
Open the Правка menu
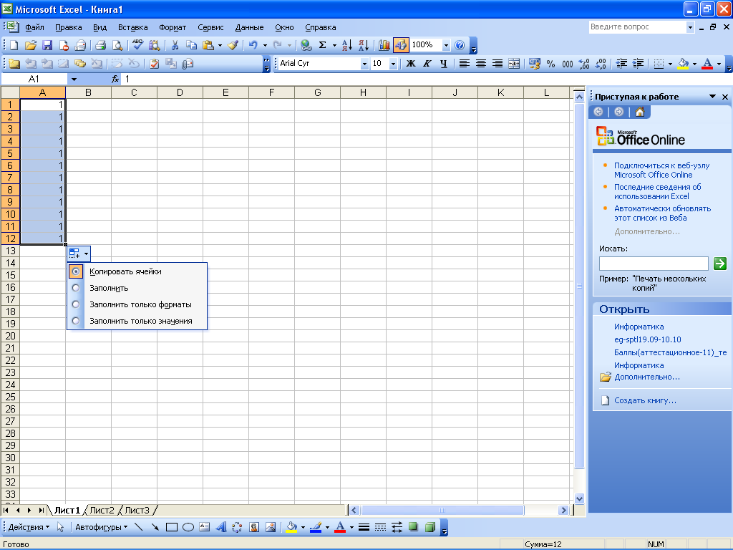click(68, 27)
